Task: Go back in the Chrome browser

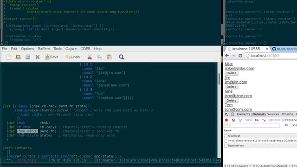Action: point(227,56)
